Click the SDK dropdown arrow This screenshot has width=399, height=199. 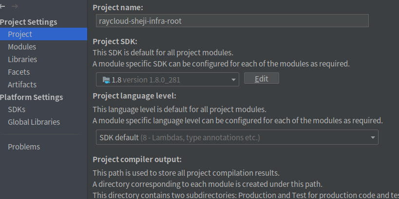click(233, 79)
